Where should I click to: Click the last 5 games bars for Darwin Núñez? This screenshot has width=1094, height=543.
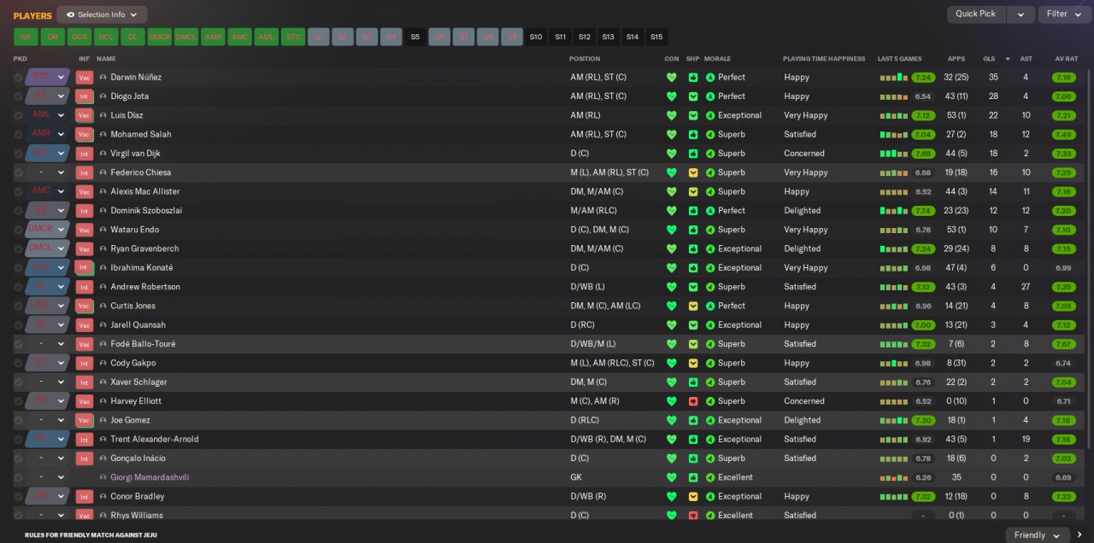(x=894, y=77)
